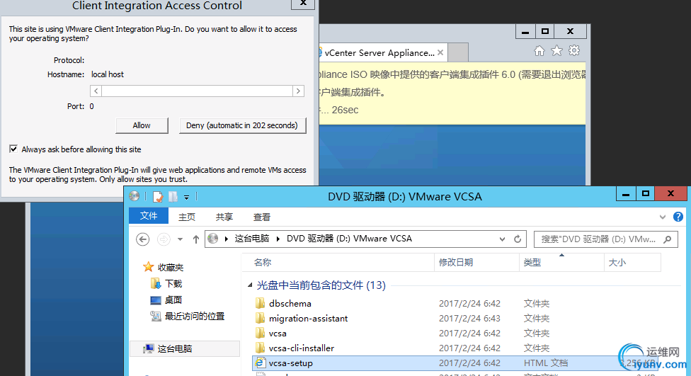Select the dbschema folder
This screenshot has height=376, width=691.
[x=290, y=304]
